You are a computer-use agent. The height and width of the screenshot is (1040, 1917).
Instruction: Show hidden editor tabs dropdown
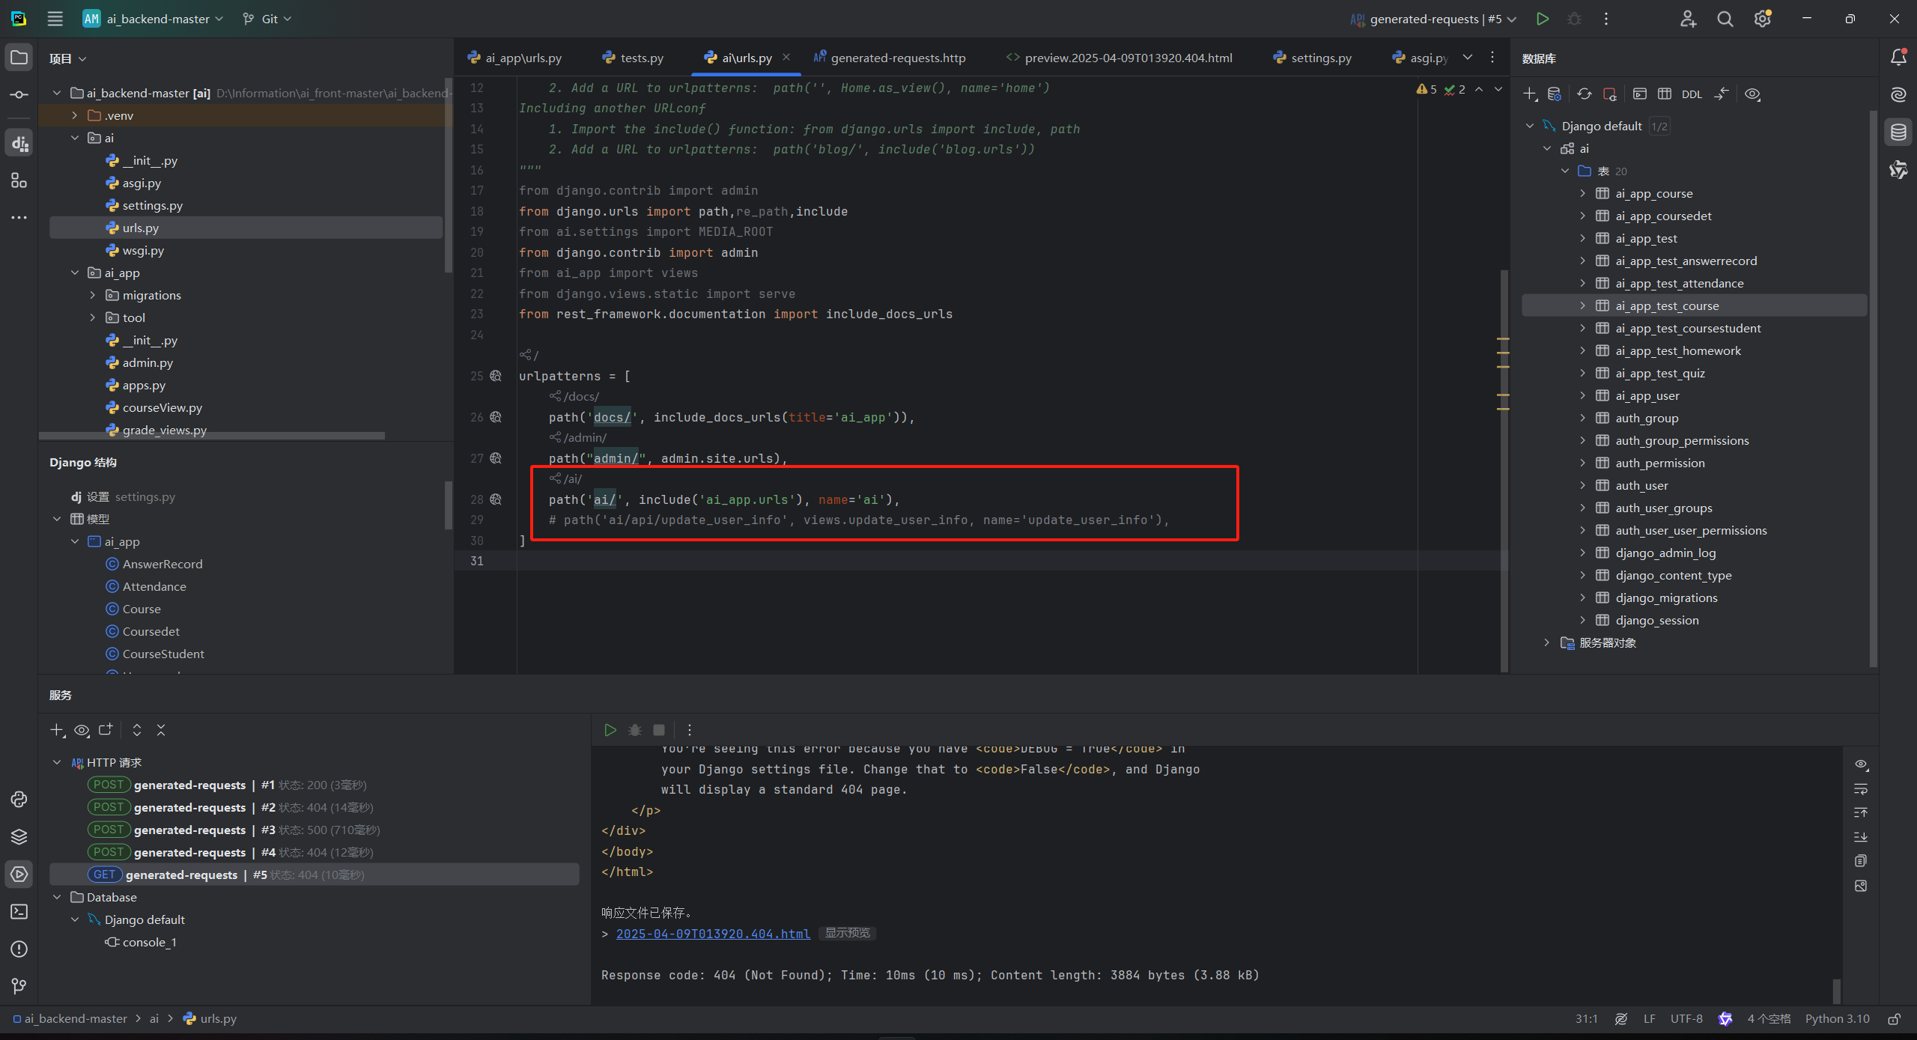pyautogui.click(x=1468, y=58)
